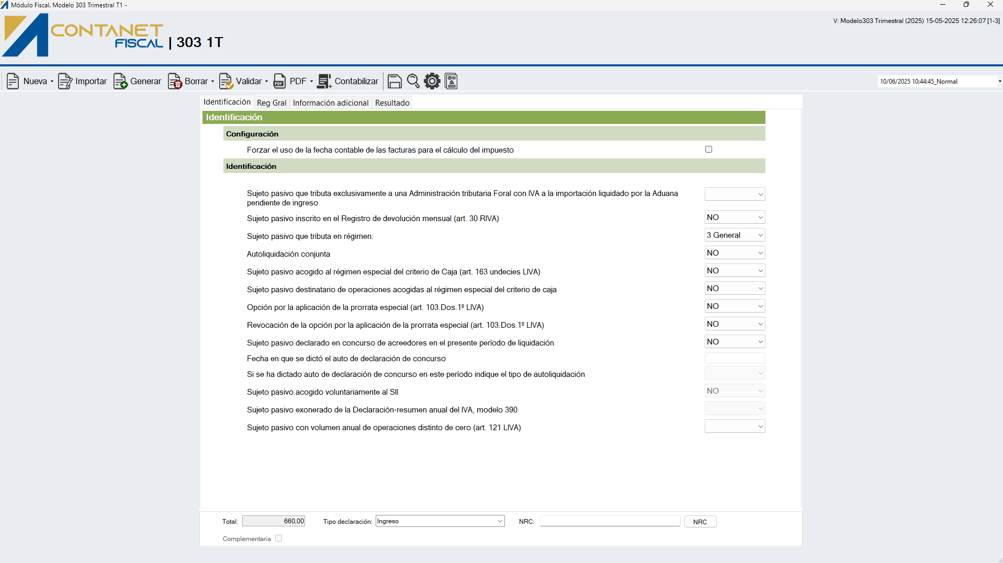
Task: Click the Configuración section header
Action: (x=494, y=134)
